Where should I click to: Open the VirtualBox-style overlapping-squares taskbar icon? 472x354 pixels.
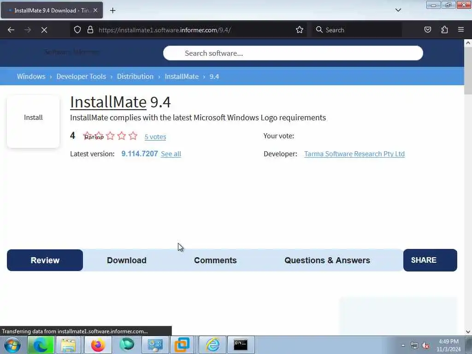[x=183, y=345]
